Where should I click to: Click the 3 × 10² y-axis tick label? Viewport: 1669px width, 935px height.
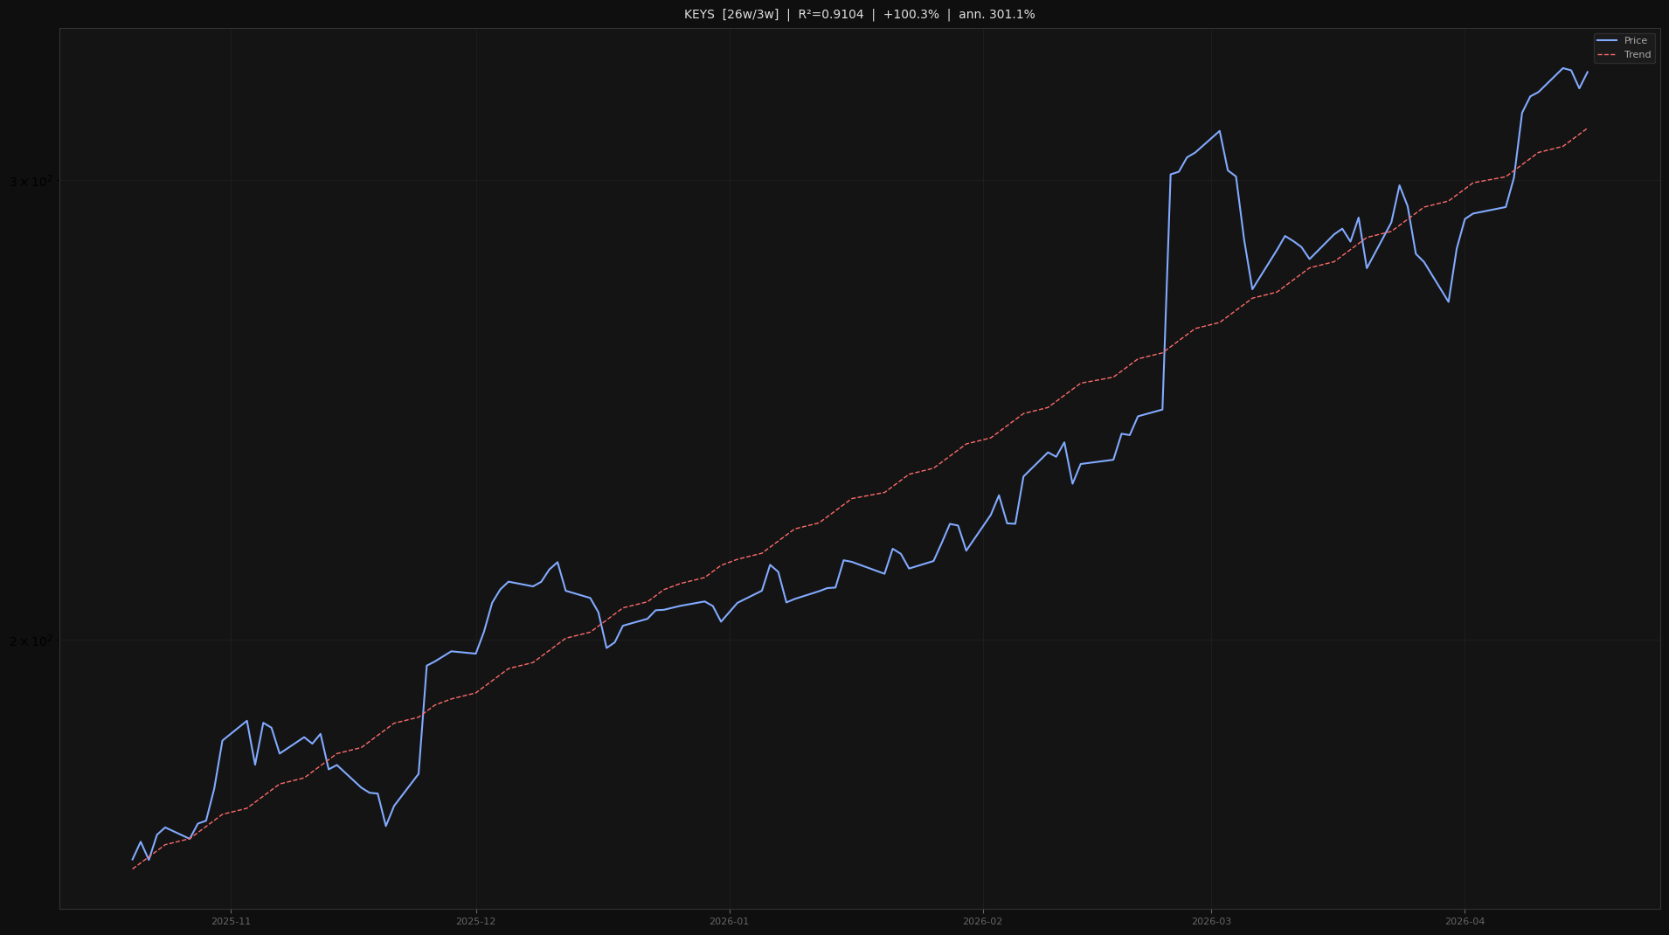[32, 180]
